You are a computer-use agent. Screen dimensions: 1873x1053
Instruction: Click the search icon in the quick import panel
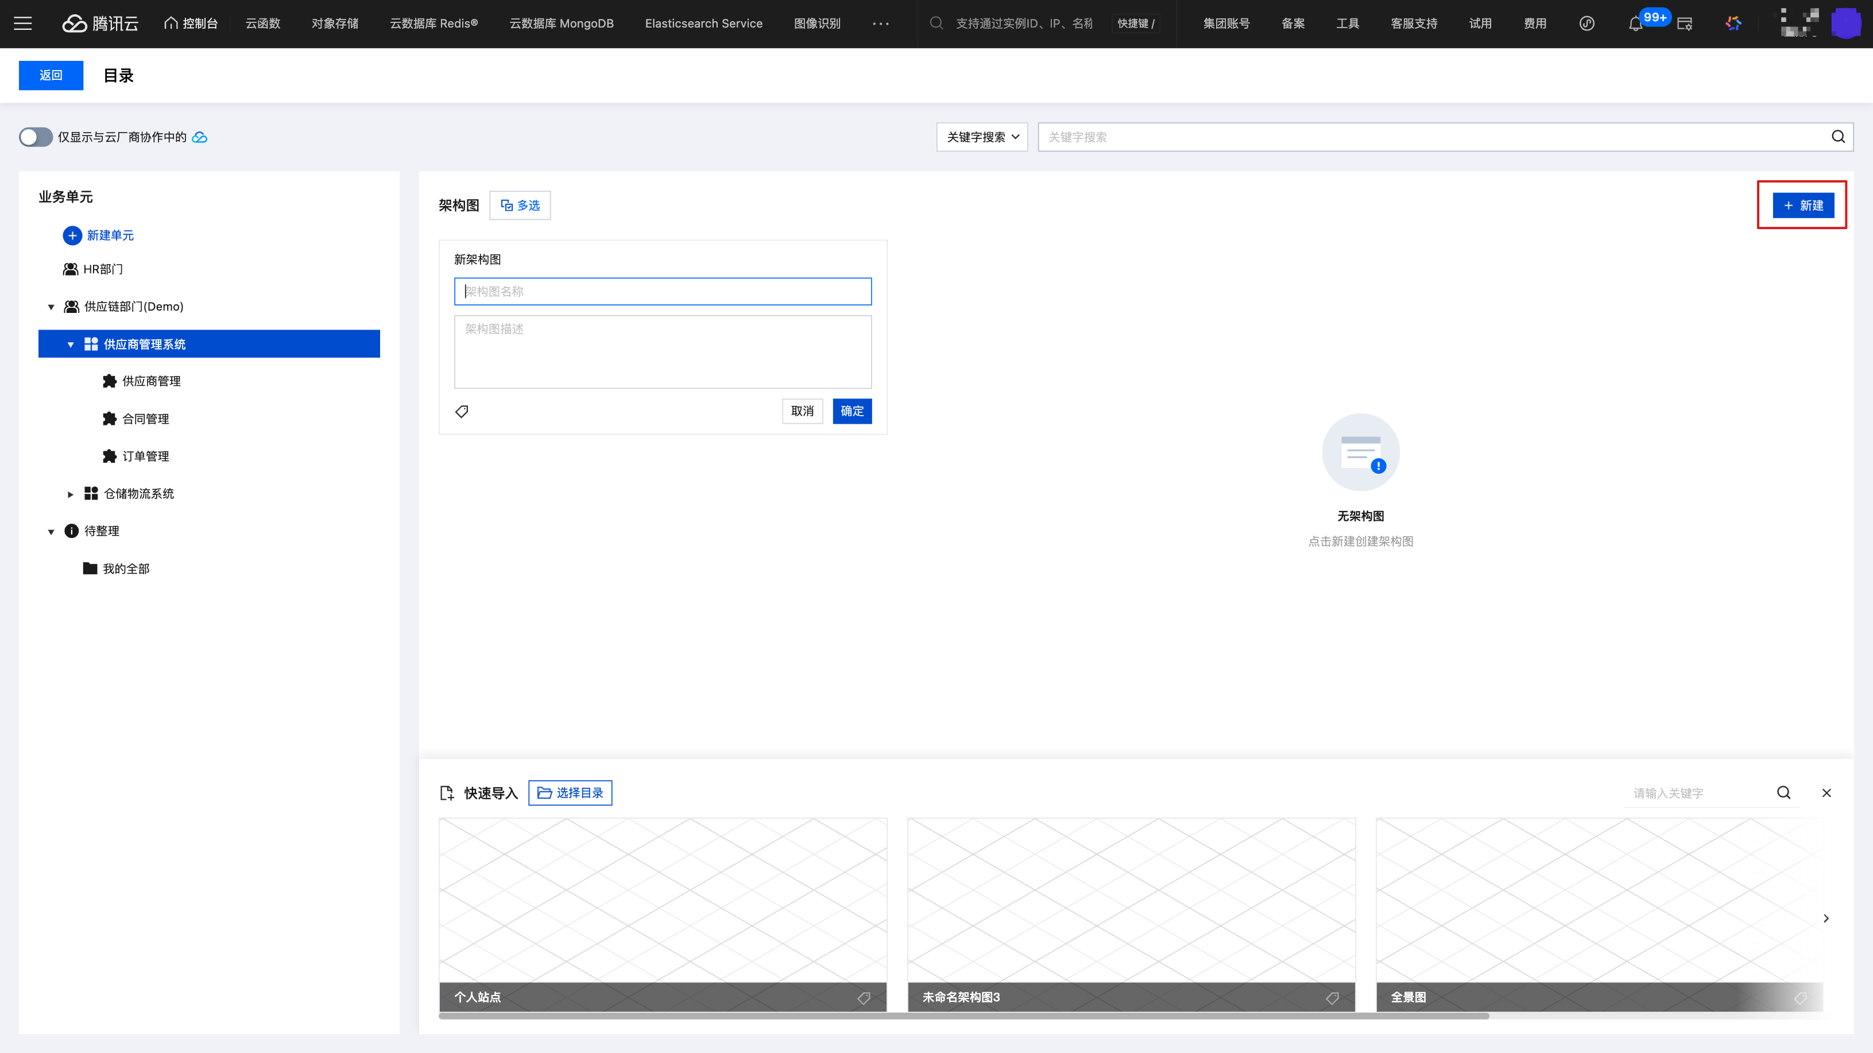tap(1783, 793)
